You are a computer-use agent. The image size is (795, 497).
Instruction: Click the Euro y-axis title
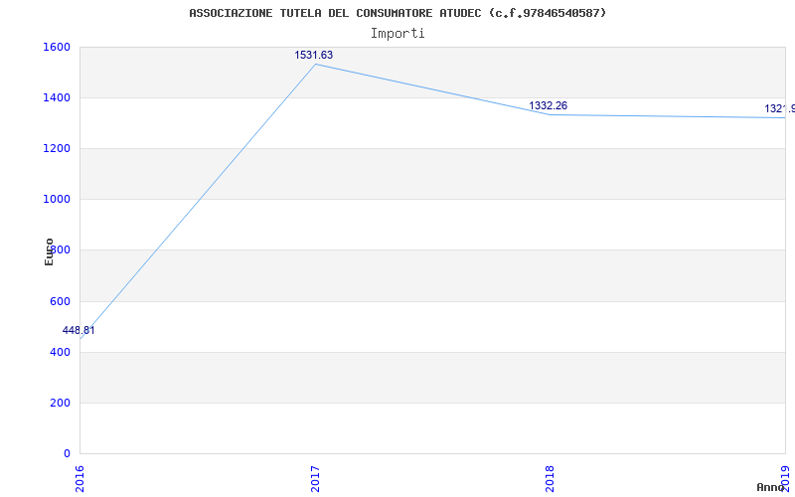[49, 252]
